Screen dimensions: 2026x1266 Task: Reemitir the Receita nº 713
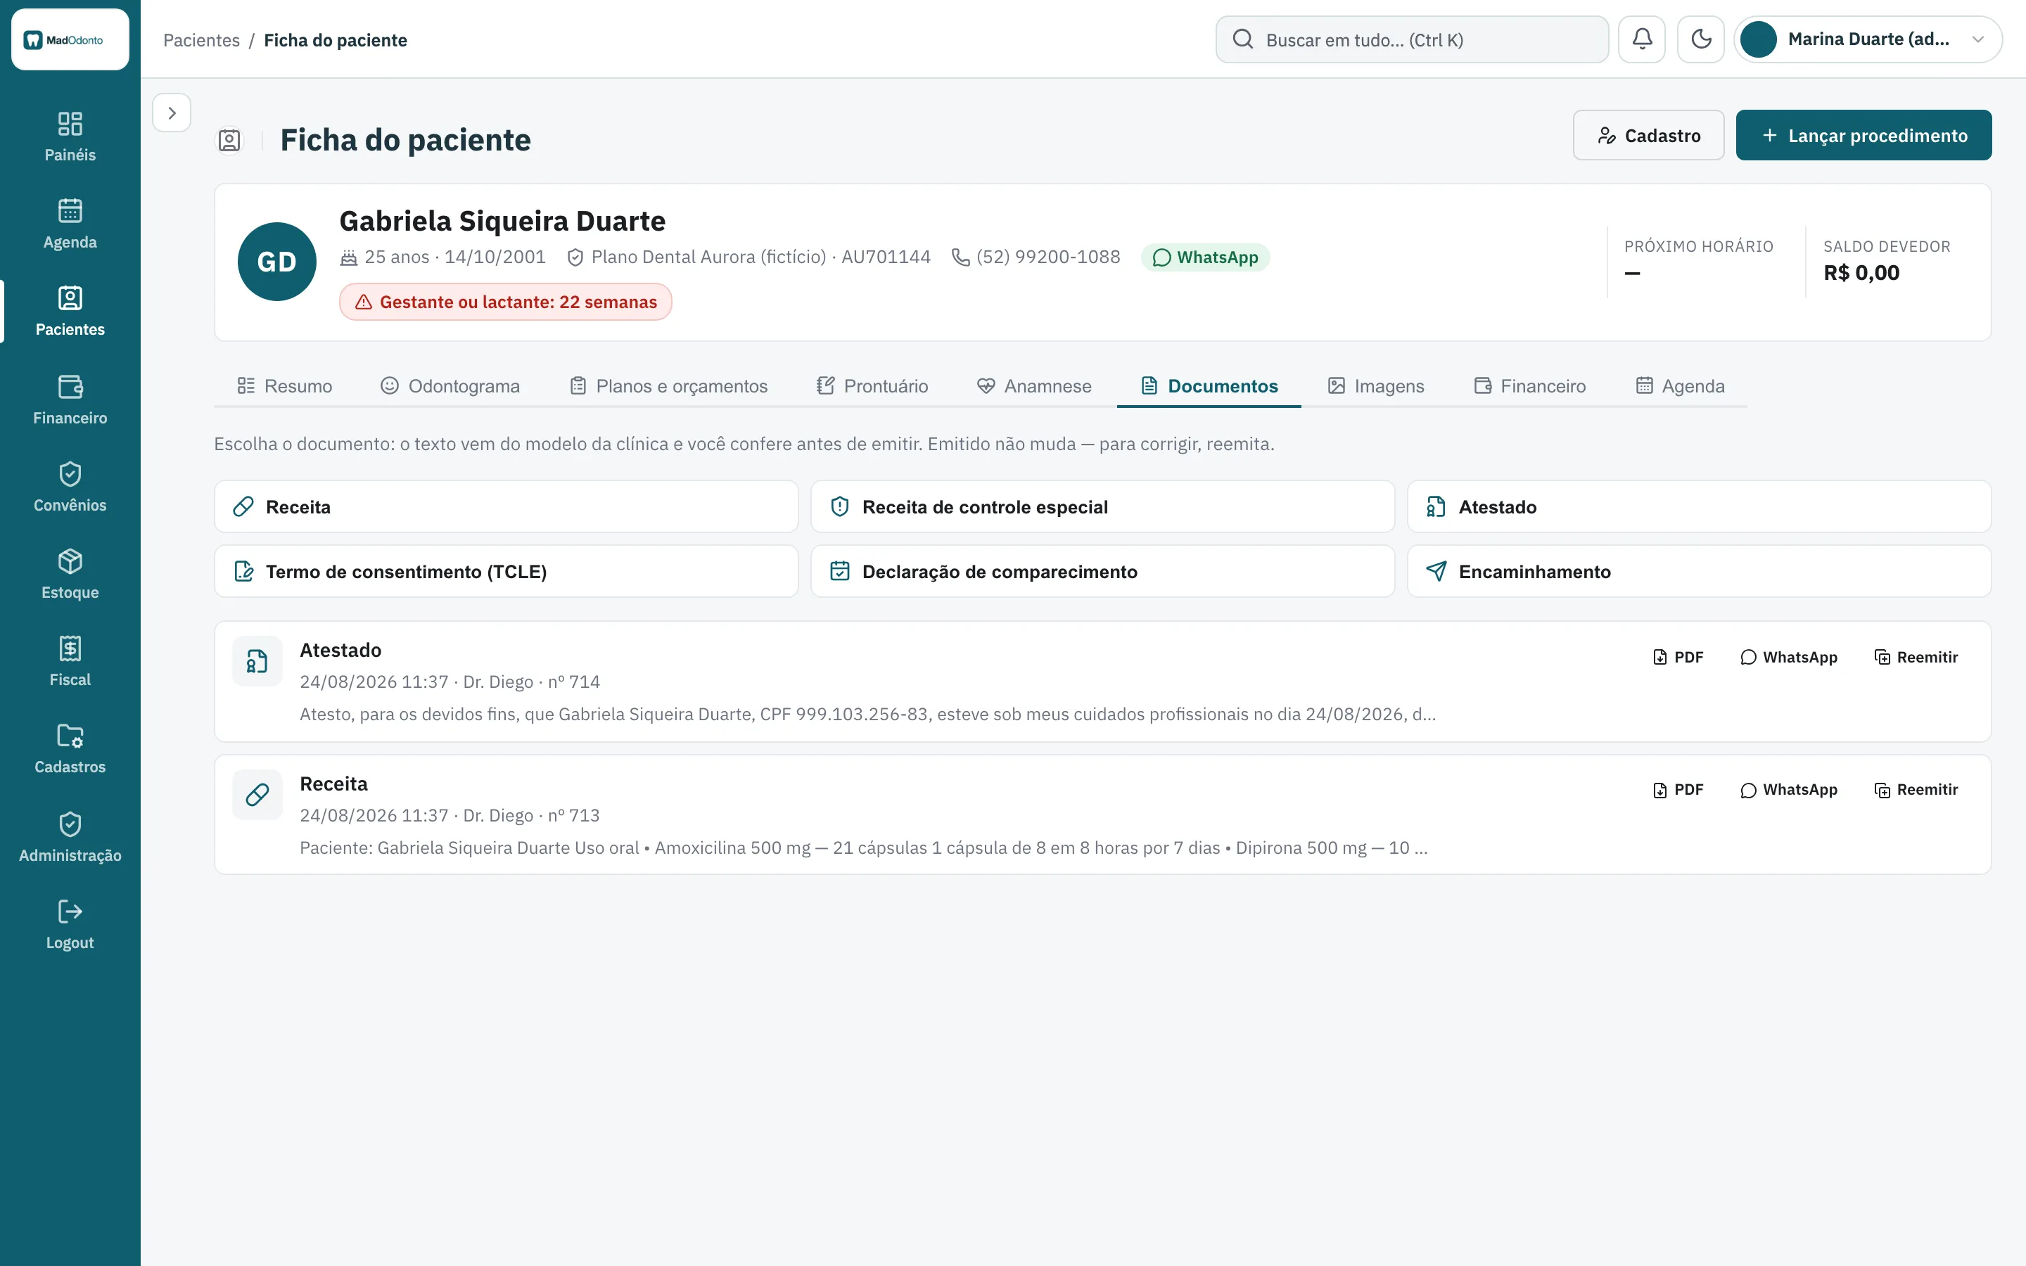click(1916, 790)
